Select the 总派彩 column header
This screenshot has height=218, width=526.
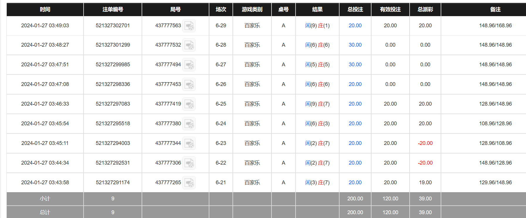pos(425,9)
